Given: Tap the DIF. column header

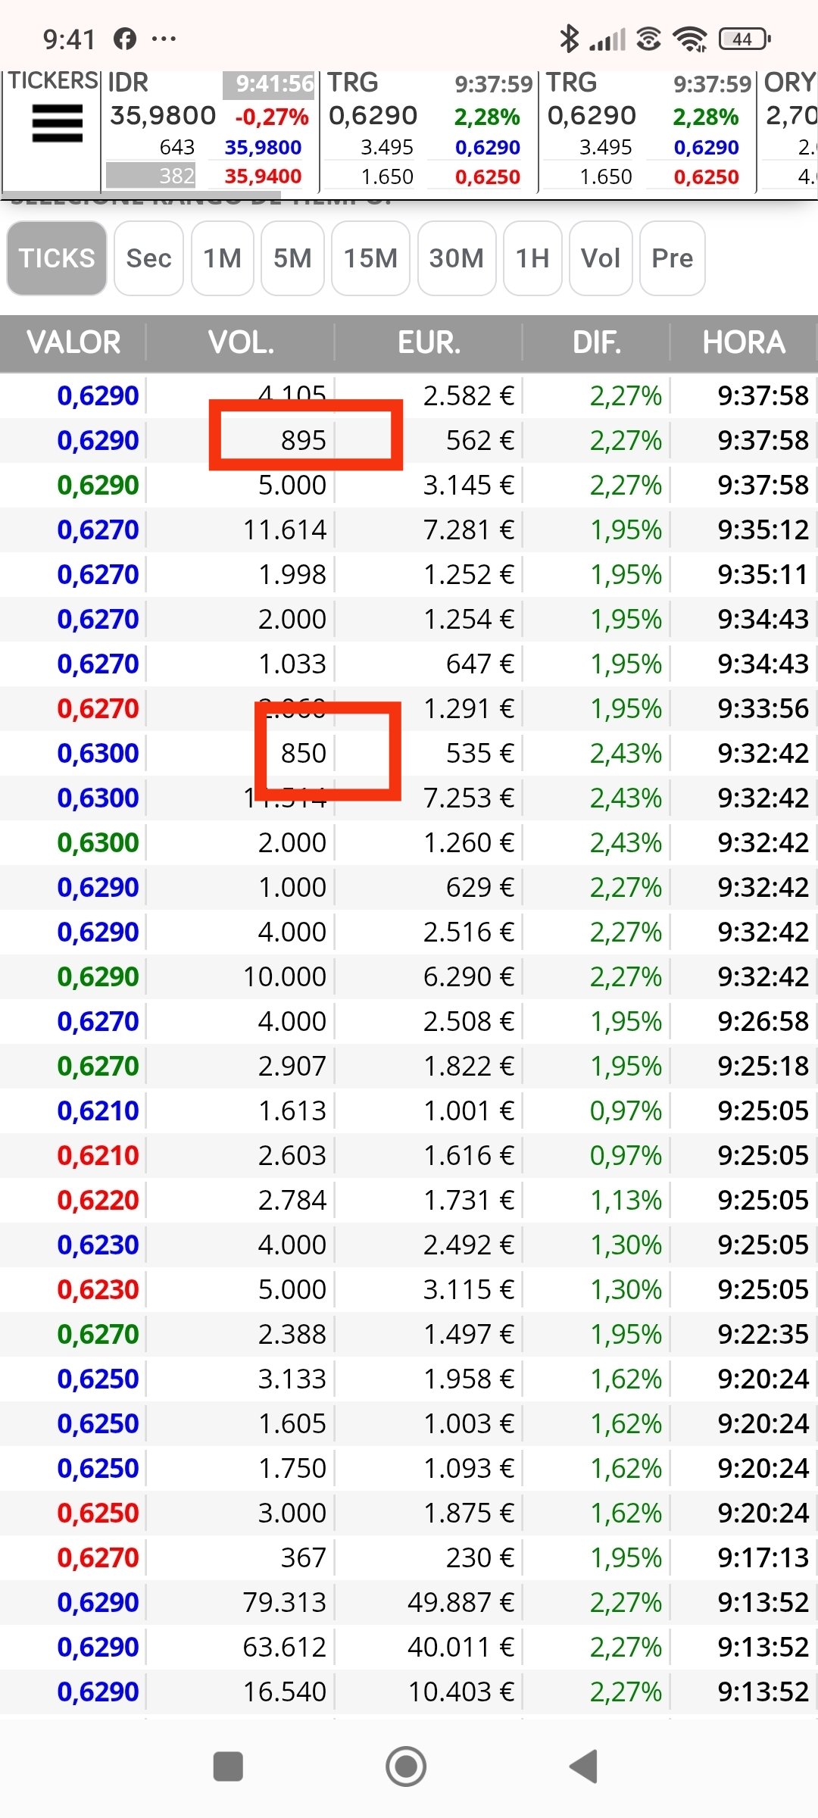Looking at the screenshot, I should pos(596,342).
